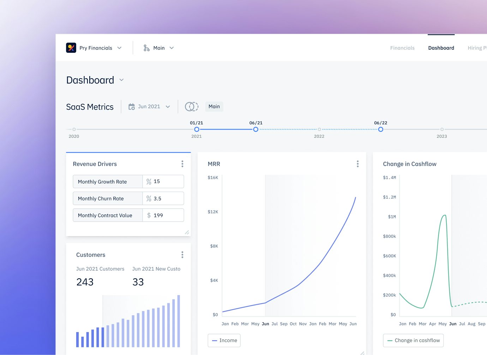
Task: Toggle the Change in cashflow legend series
Action: (413, 341)
